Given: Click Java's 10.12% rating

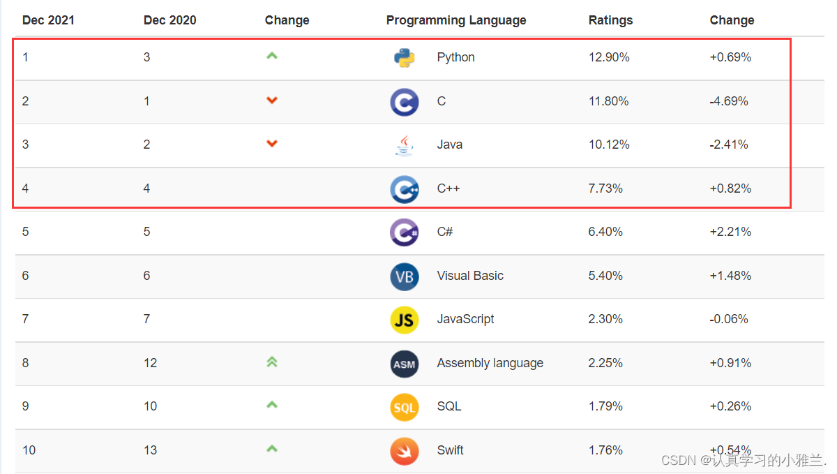Looking at the screenshot, I should (609, 145).
